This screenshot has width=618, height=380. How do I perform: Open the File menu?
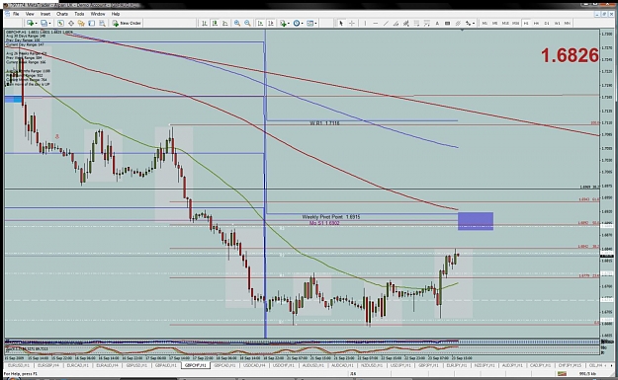click(16, 14)
